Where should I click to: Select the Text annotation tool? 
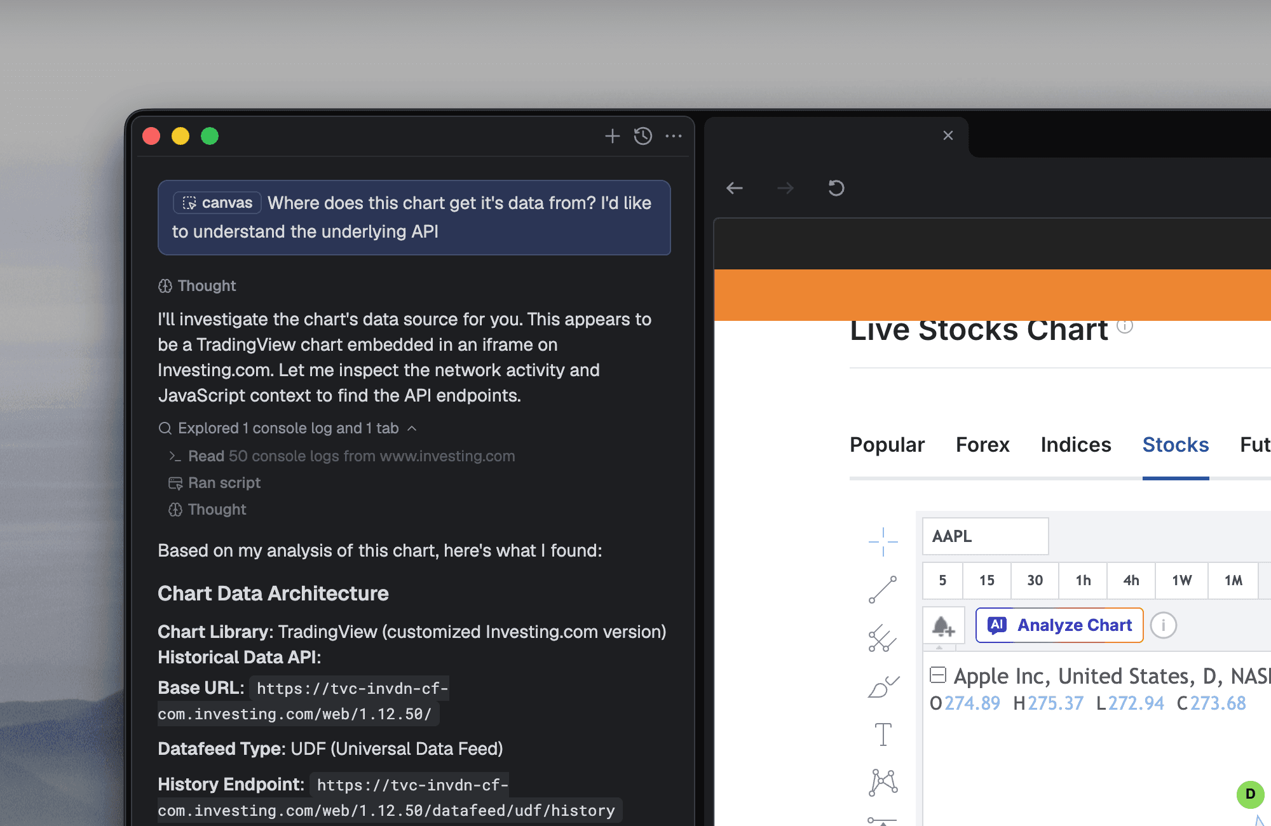coord(883,735)
